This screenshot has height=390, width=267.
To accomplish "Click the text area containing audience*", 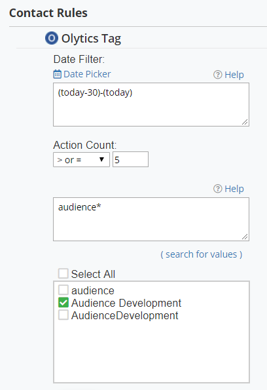I will tap(151, 220).
